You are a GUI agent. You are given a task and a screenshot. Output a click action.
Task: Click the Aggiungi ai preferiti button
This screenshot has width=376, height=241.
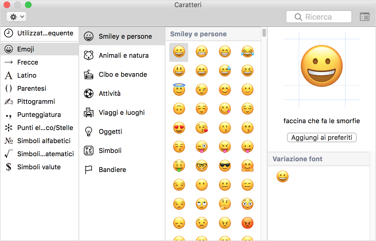322,137
